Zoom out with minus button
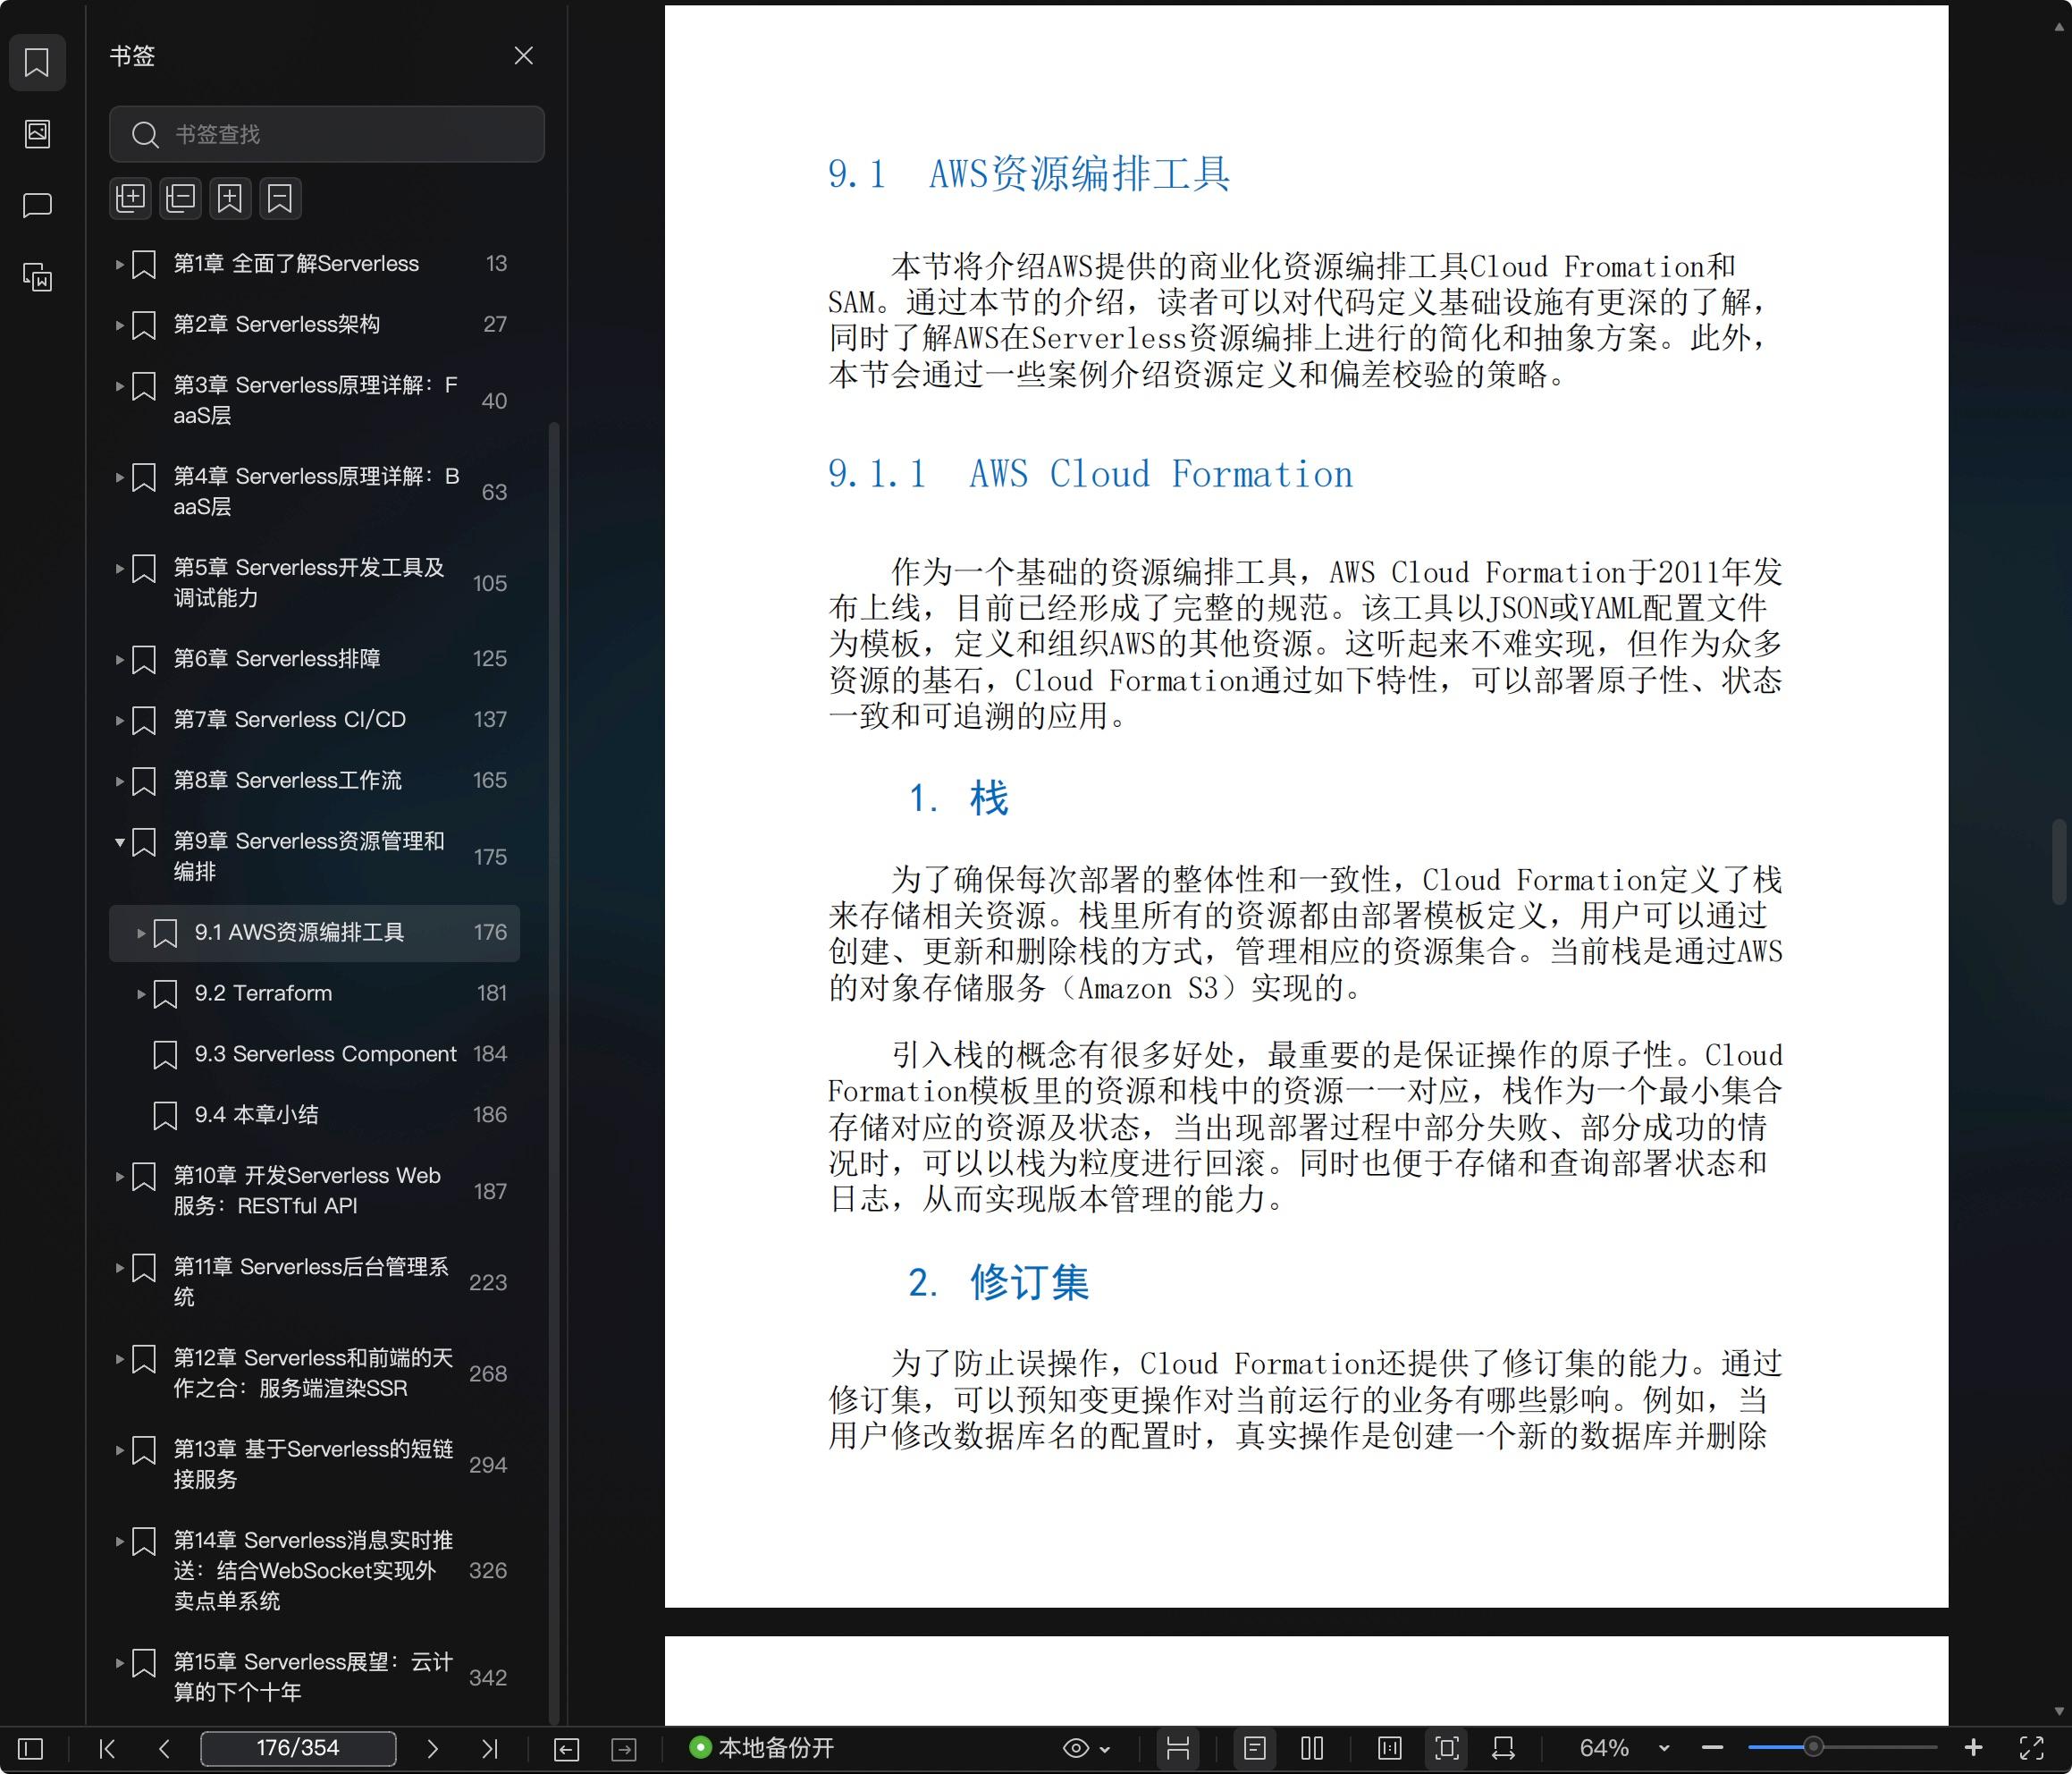2072x1774 pixels. click(x=1712, y=1748)
